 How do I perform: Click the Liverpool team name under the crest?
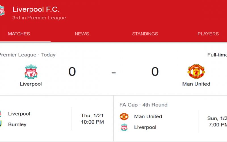pyautogui.click(x=31, y=84)
